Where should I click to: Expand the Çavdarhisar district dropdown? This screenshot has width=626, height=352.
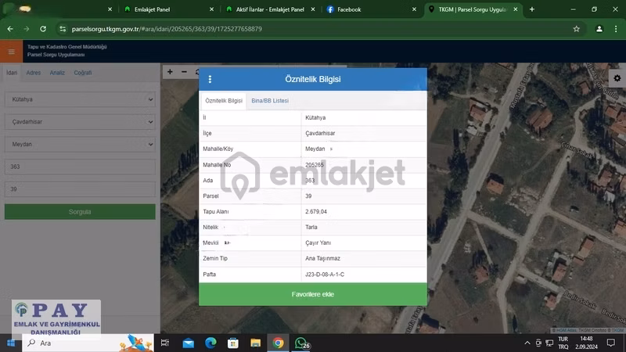80,122
